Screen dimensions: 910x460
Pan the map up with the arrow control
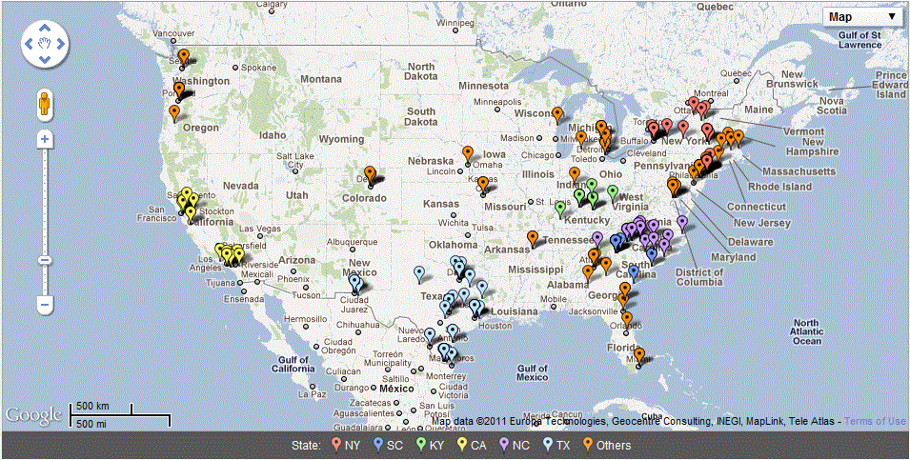(45, 28)
